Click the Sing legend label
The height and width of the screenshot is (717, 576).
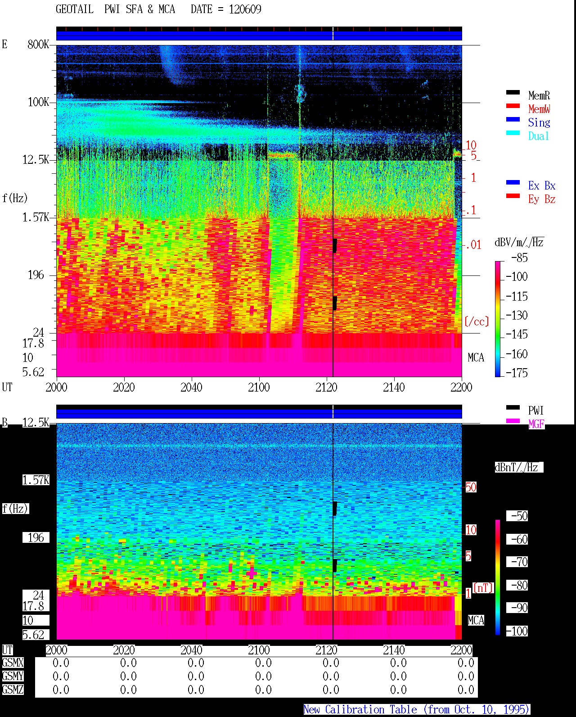point(539,122)
